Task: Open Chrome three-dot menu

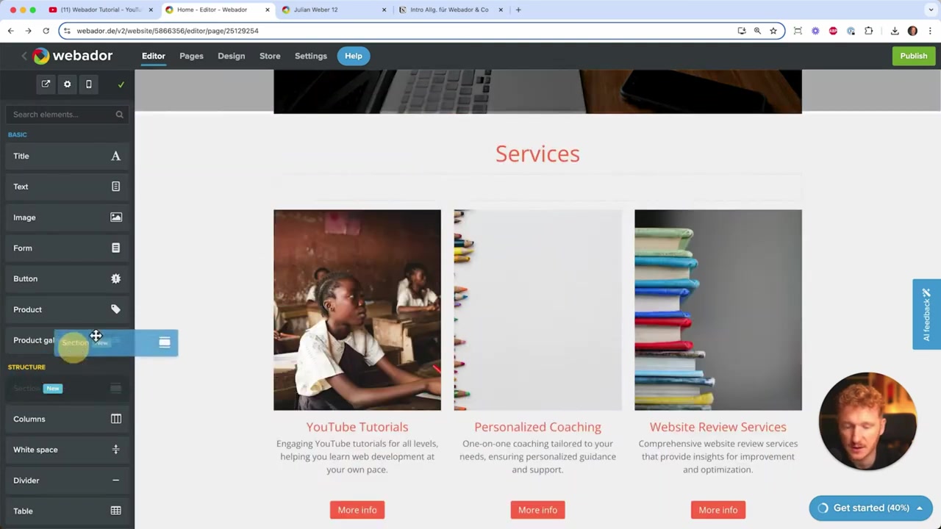Action: click(x=930, y=31)
